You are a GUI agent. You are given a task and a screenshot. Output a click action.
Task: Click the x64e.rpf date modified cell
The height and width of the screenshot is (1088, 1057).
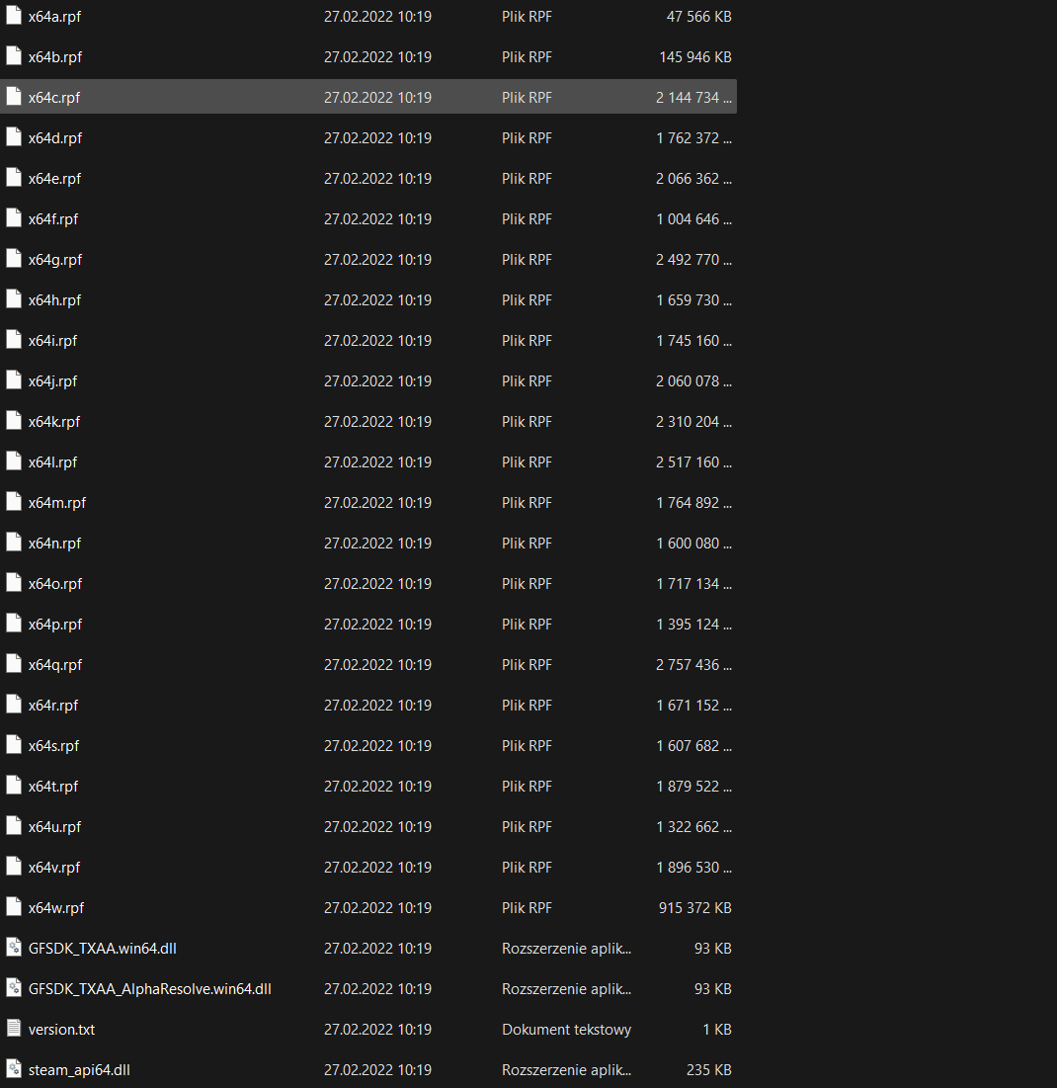[377, 179]
